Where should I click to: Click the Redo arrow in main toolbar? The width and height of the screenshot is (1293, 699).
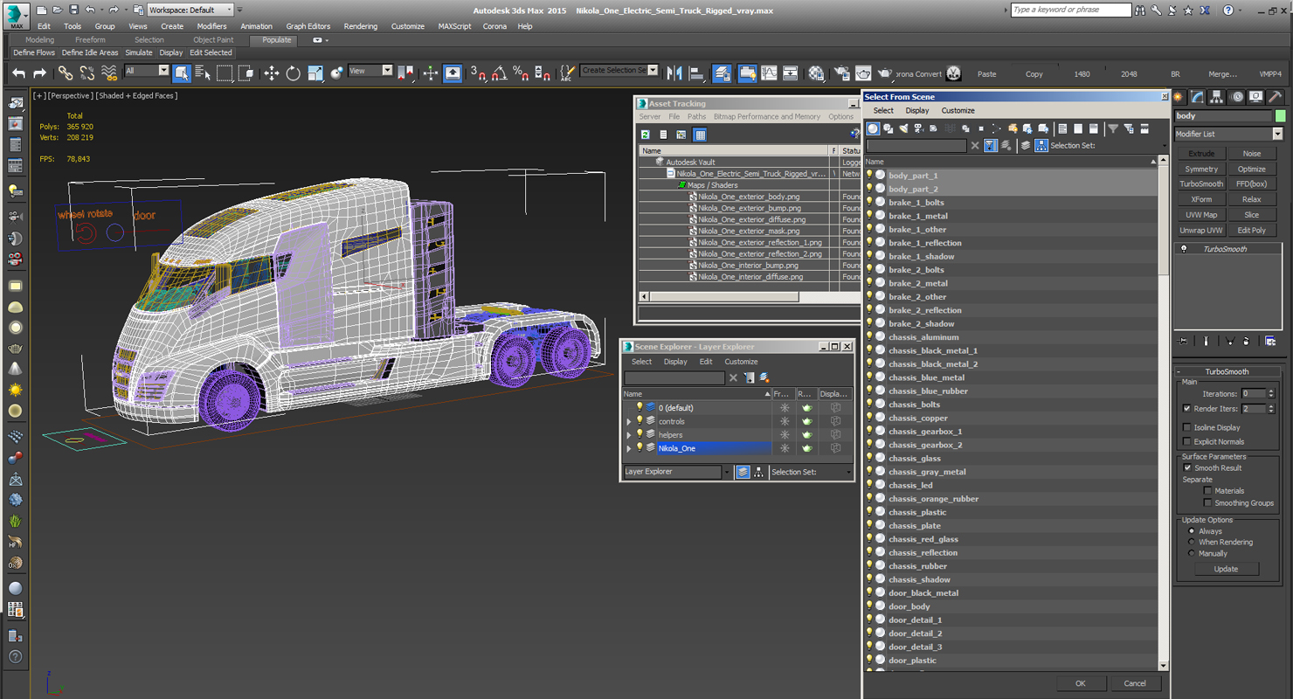click(38, 73)
